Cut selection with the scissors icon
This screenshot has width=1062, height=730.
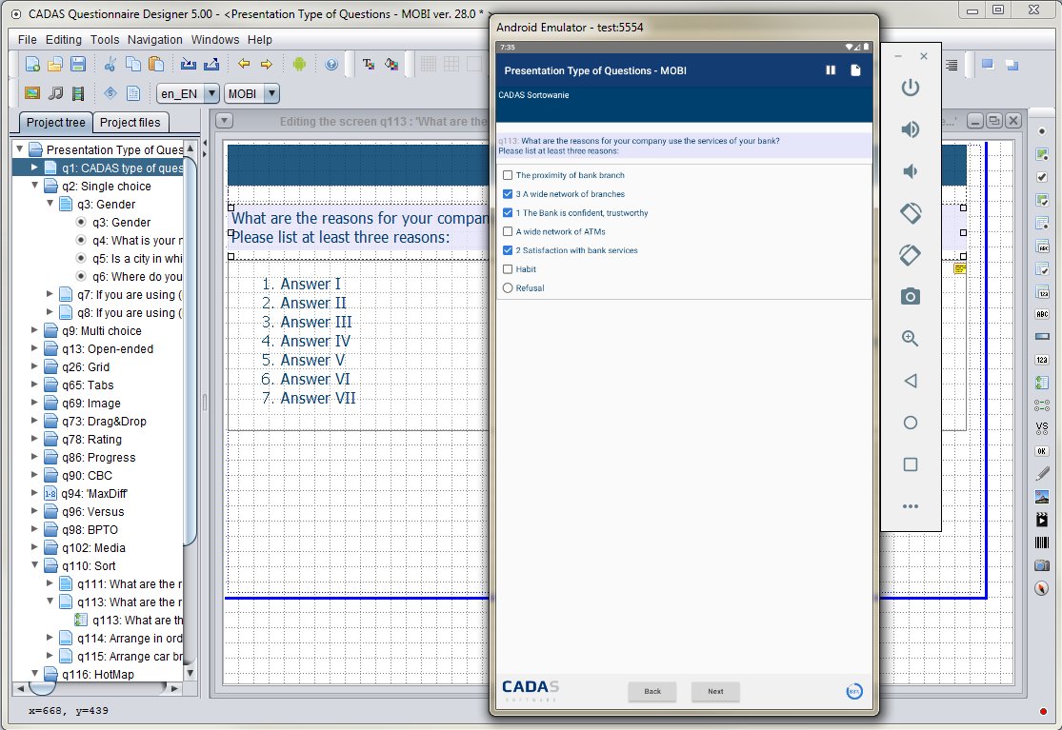click(110, 65)
